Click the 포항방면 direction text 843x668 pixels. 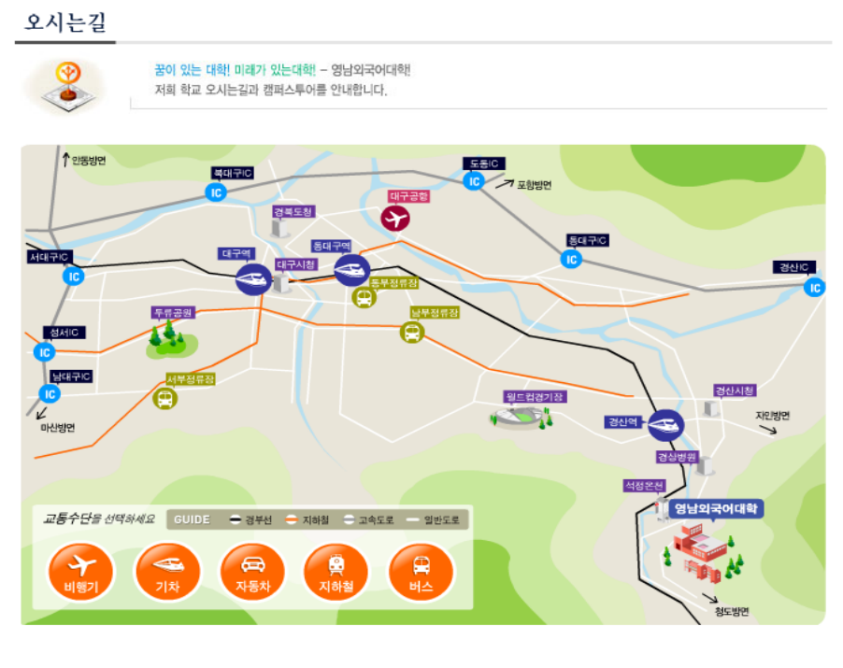(x=534, y=185)
